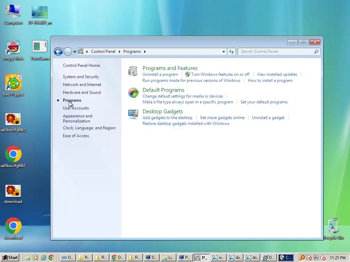Switch to on-screen keyboard taskbar button
Image resolution: width=350 pixels, height=262 pixels.
point(68,258)
